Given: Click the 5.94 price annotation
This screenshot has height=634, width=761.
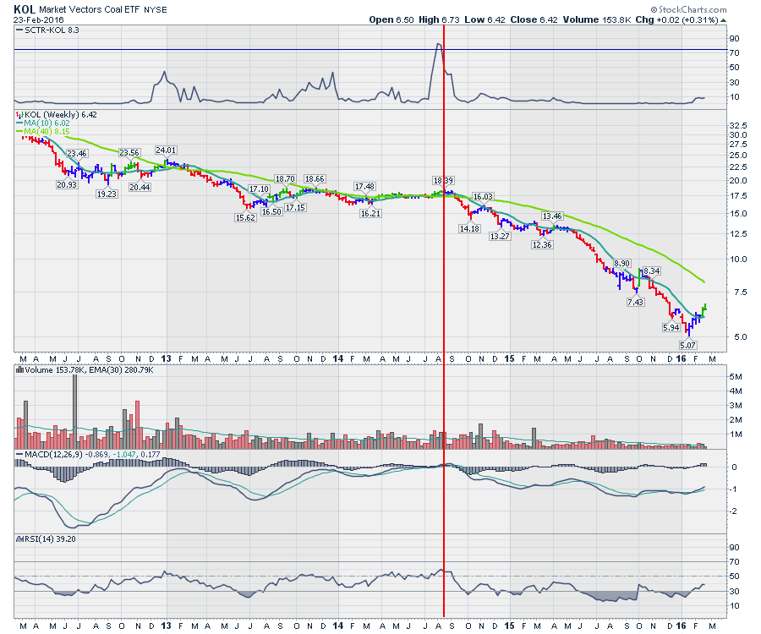Looking at the screenshot, I should click(671, 327).
